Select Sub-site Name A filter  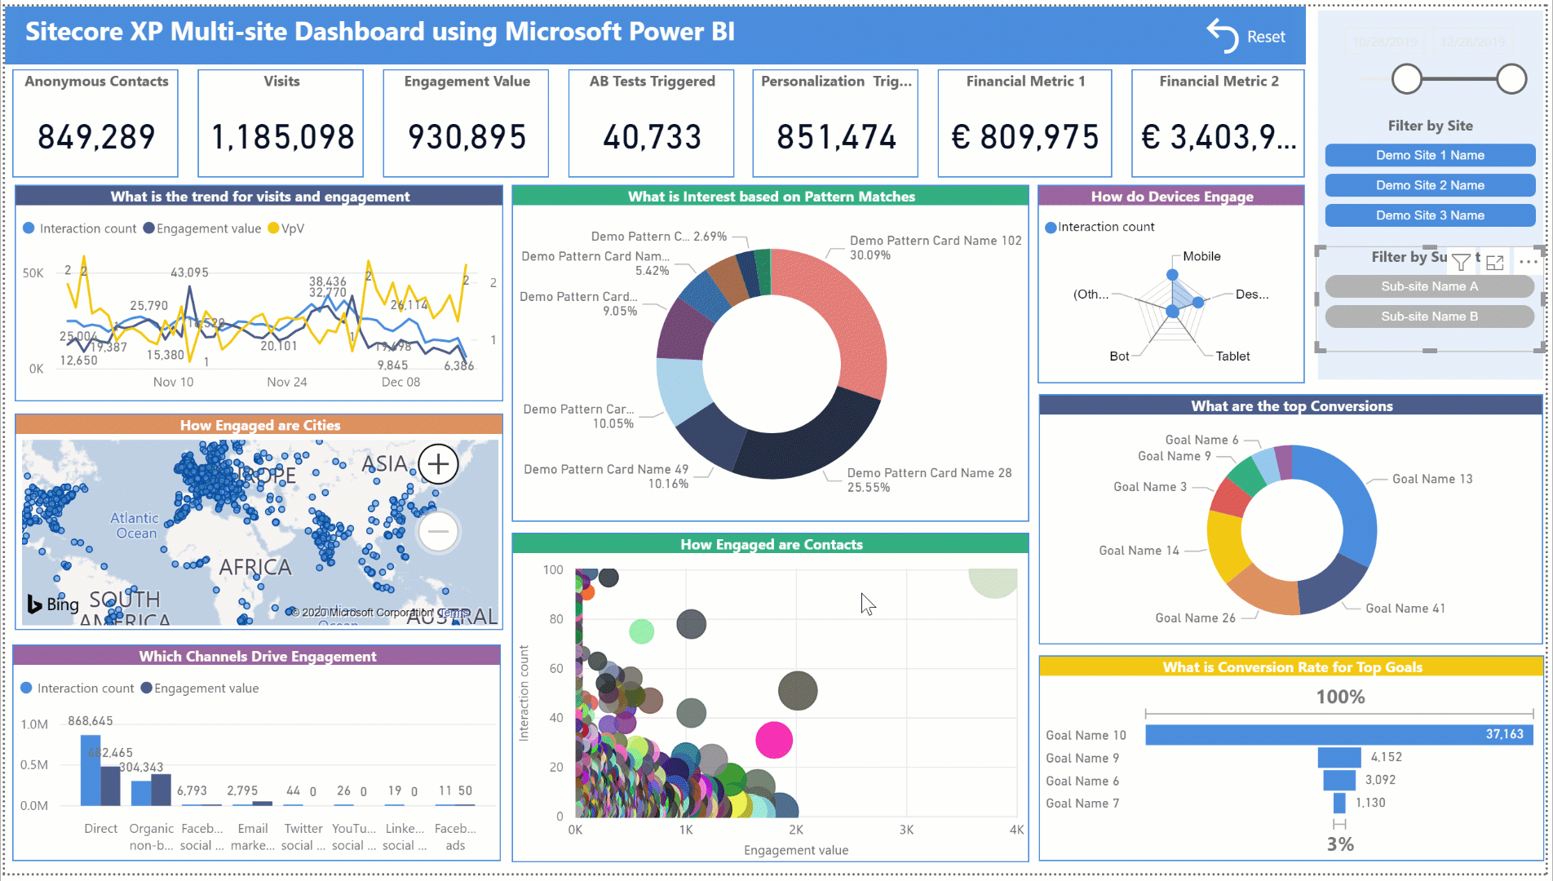(x=1430, y=286)
